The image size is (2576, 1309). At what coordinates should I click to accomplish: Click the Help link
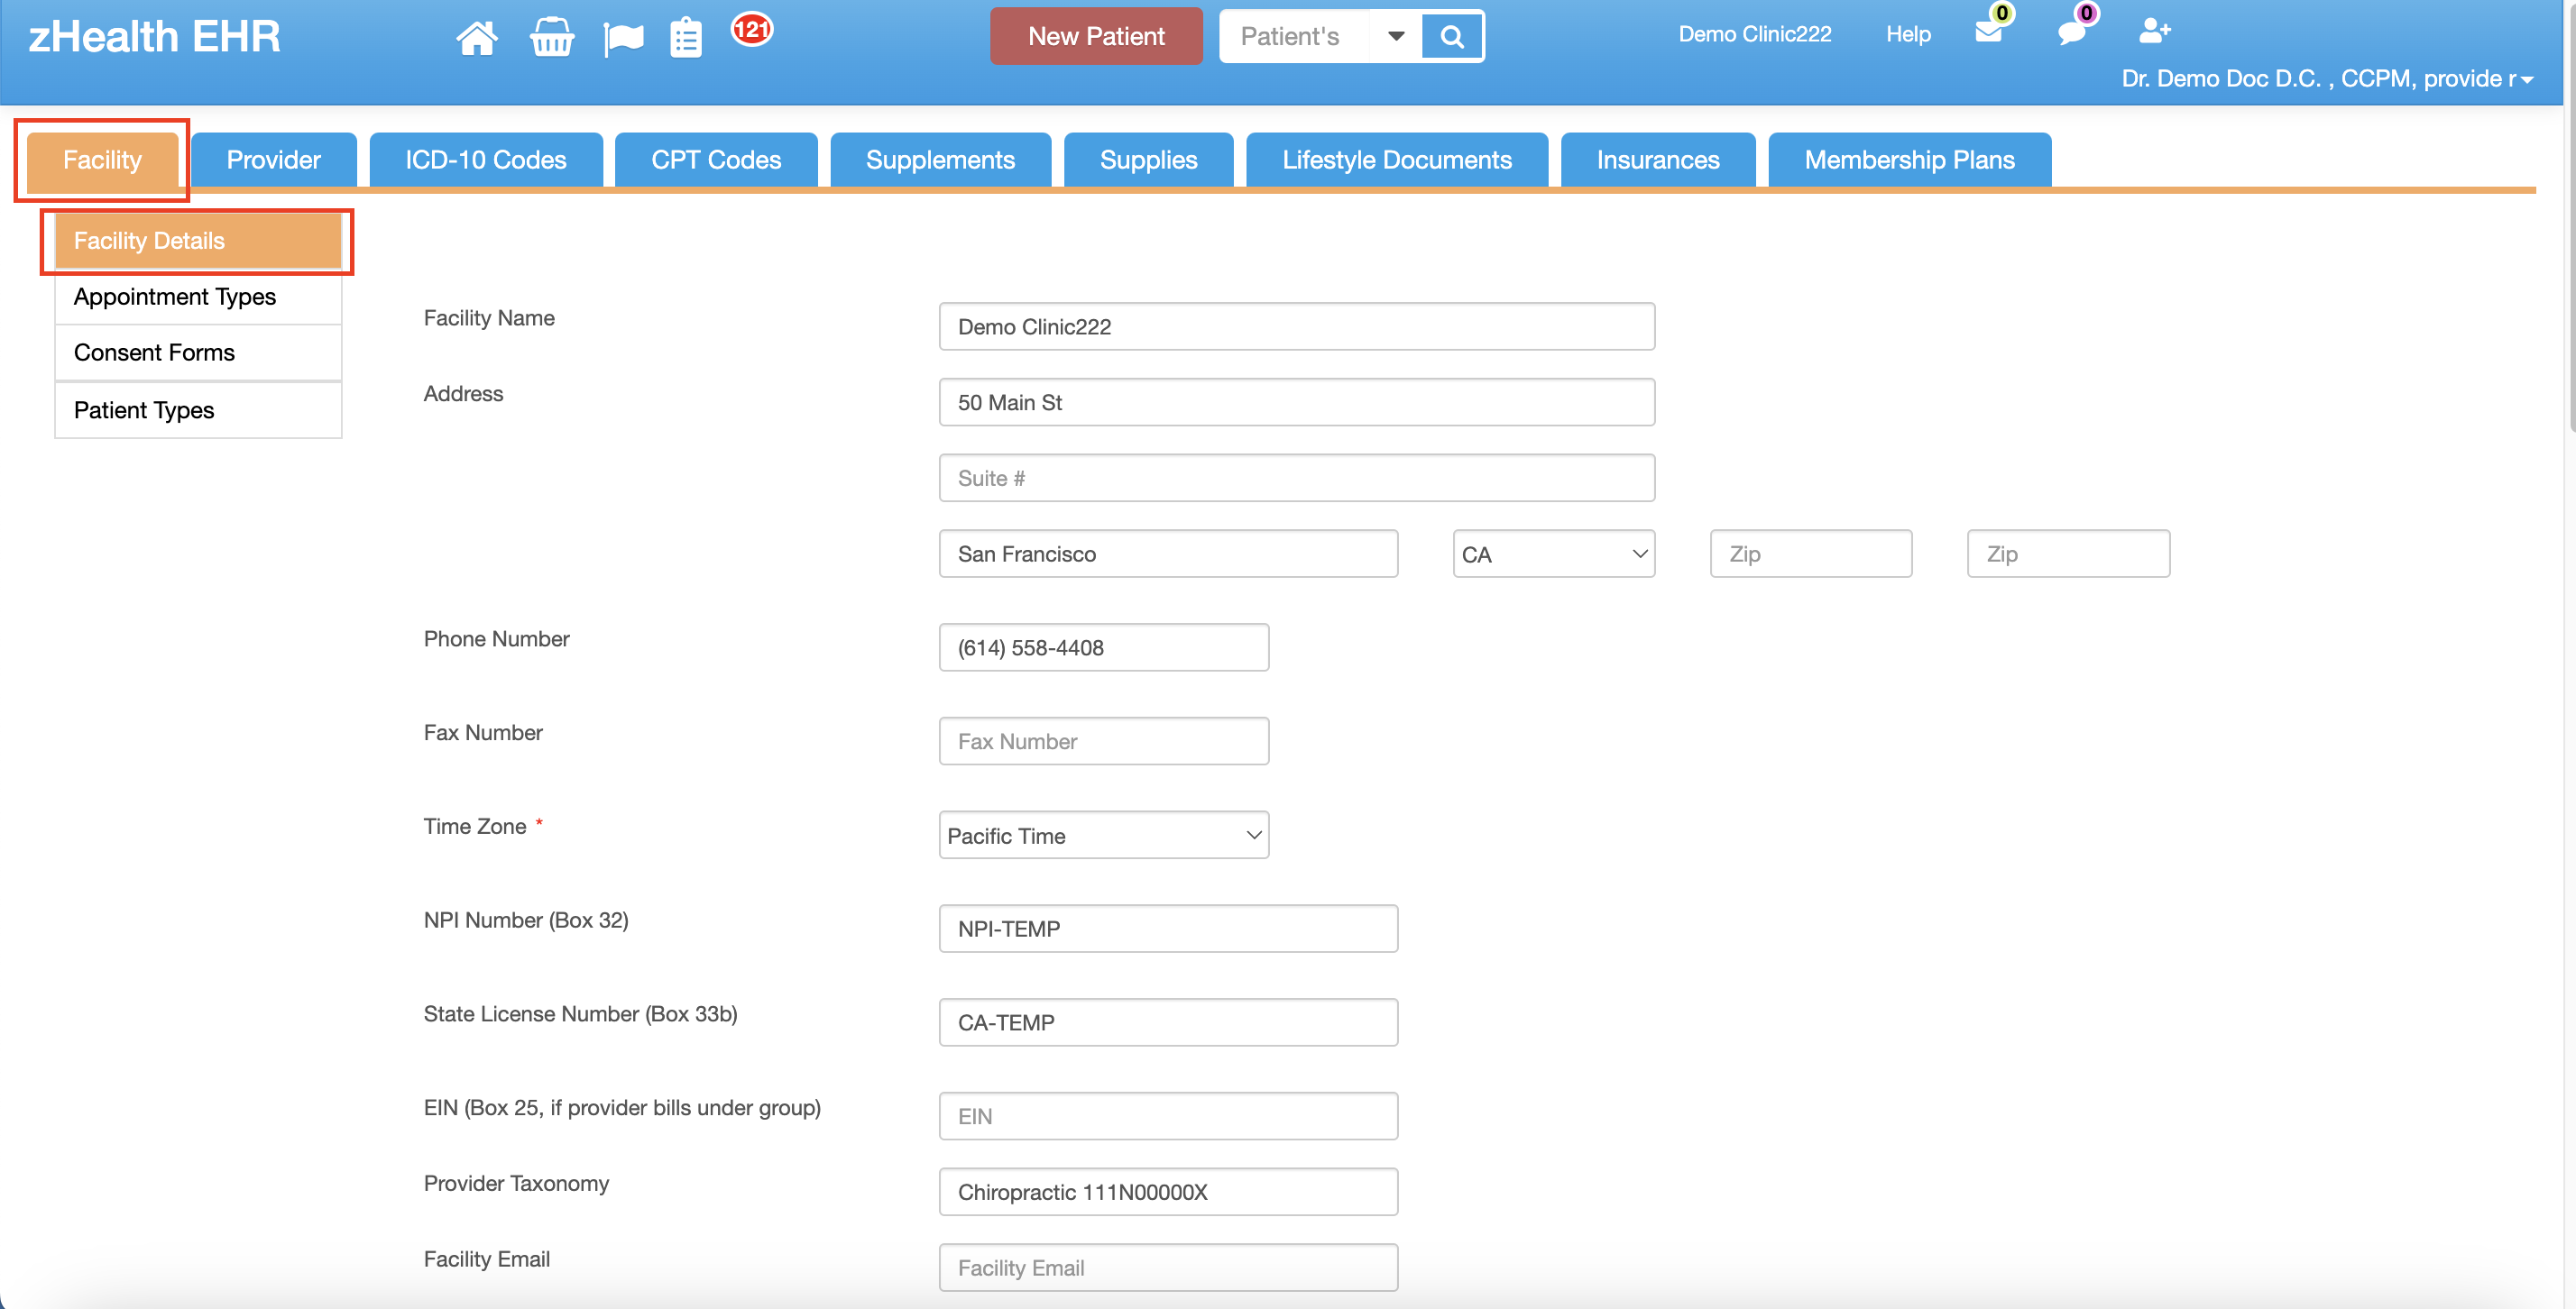click(1907, 34)
